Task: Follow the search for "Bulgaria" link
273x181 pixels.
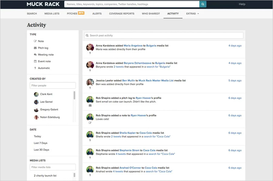Action: (158, 67)
